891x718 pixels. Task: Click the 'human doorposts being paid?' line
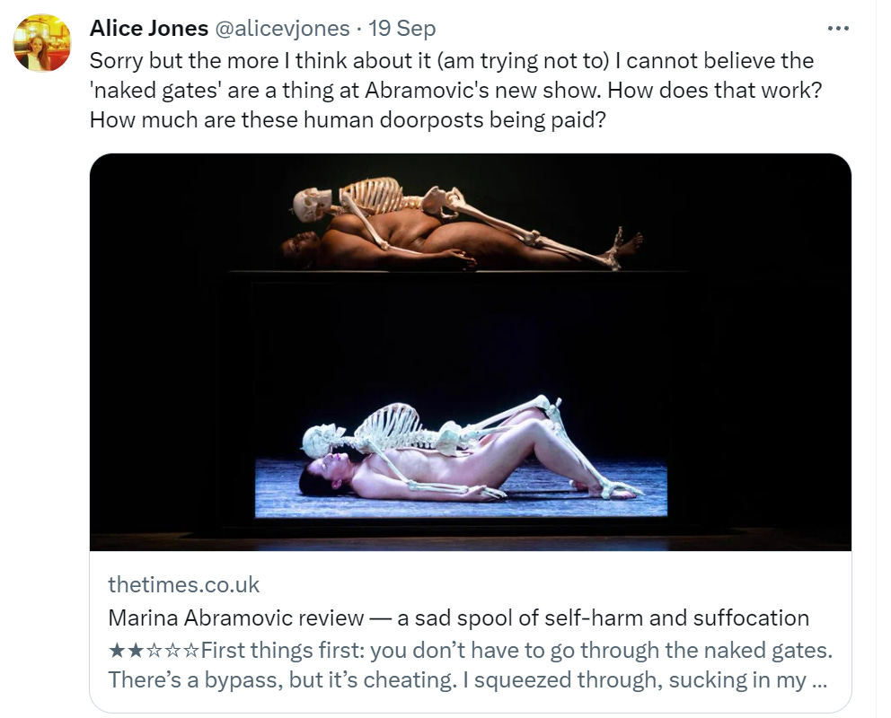[x=348, y=119]
